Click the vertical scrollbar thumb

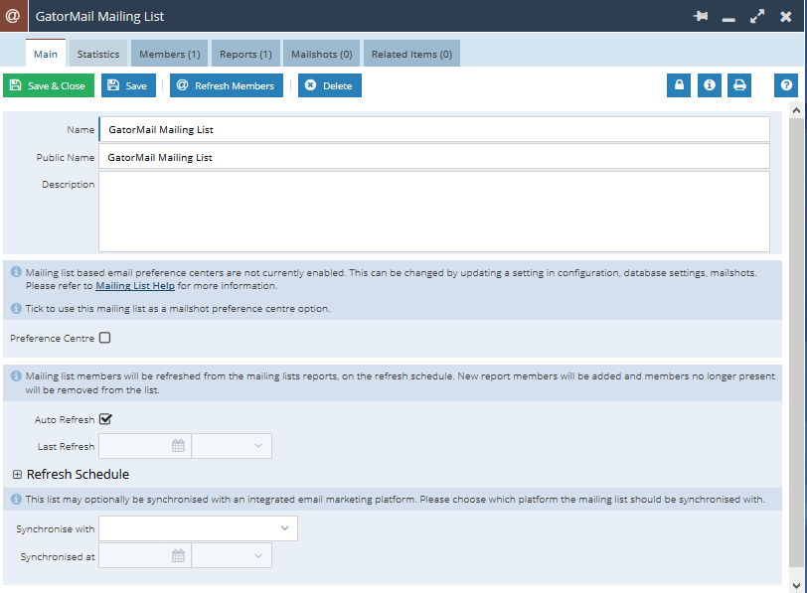point(796,343)
